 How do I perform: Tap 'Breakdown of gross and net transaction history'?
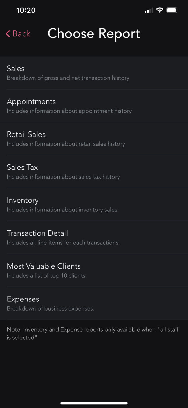tap(68, 78)
